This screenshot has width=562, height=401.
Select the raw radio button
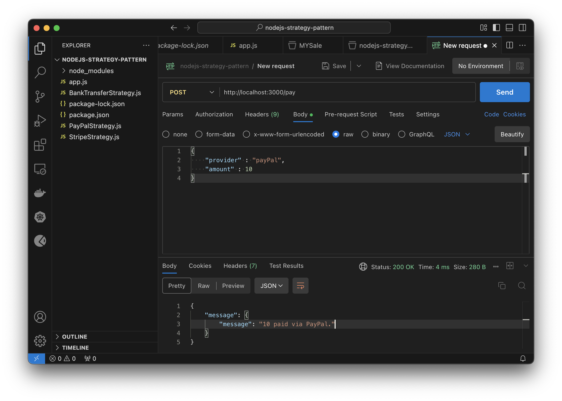point(336,134)
